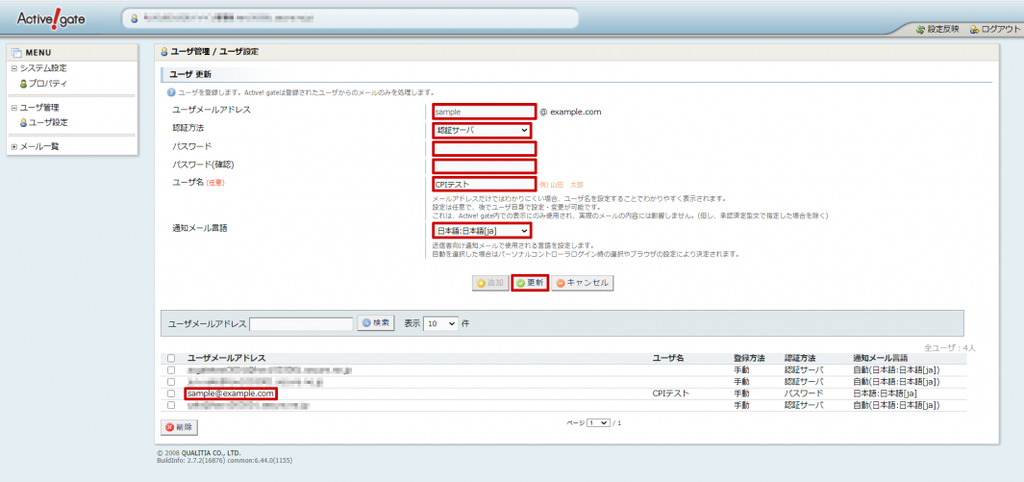The height and width of the screenshot is (482, 1024).
Task: Check the first user row checkbox
Action: (x=171, y=369)
